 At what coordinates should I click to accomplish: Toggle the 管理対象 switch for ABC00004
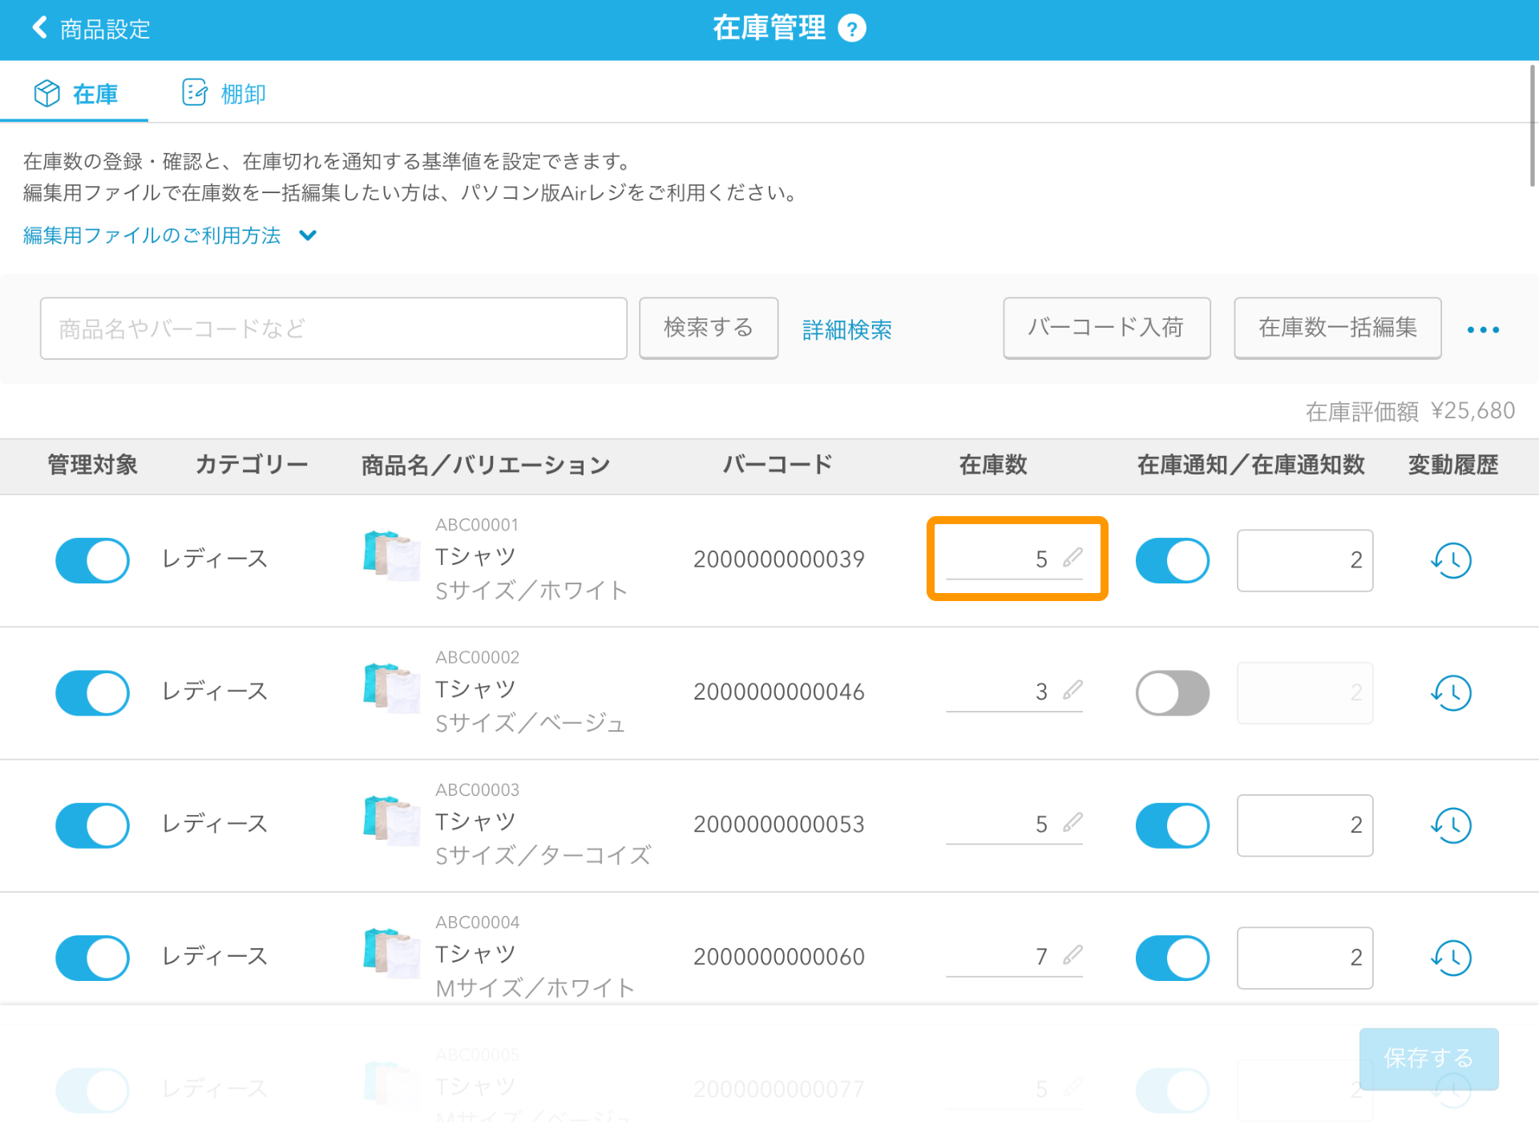pyautogui.click(x=92, y=958)
